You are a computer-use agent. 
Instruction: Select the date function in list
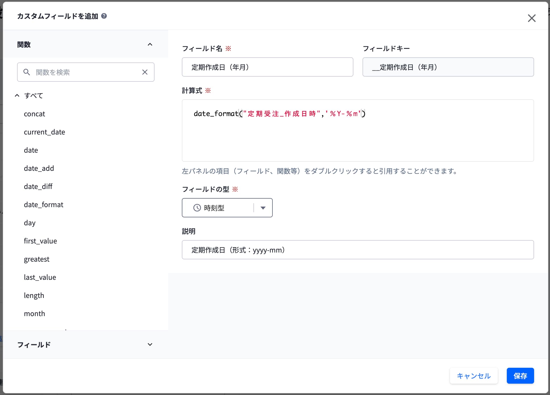pos(31,150)
